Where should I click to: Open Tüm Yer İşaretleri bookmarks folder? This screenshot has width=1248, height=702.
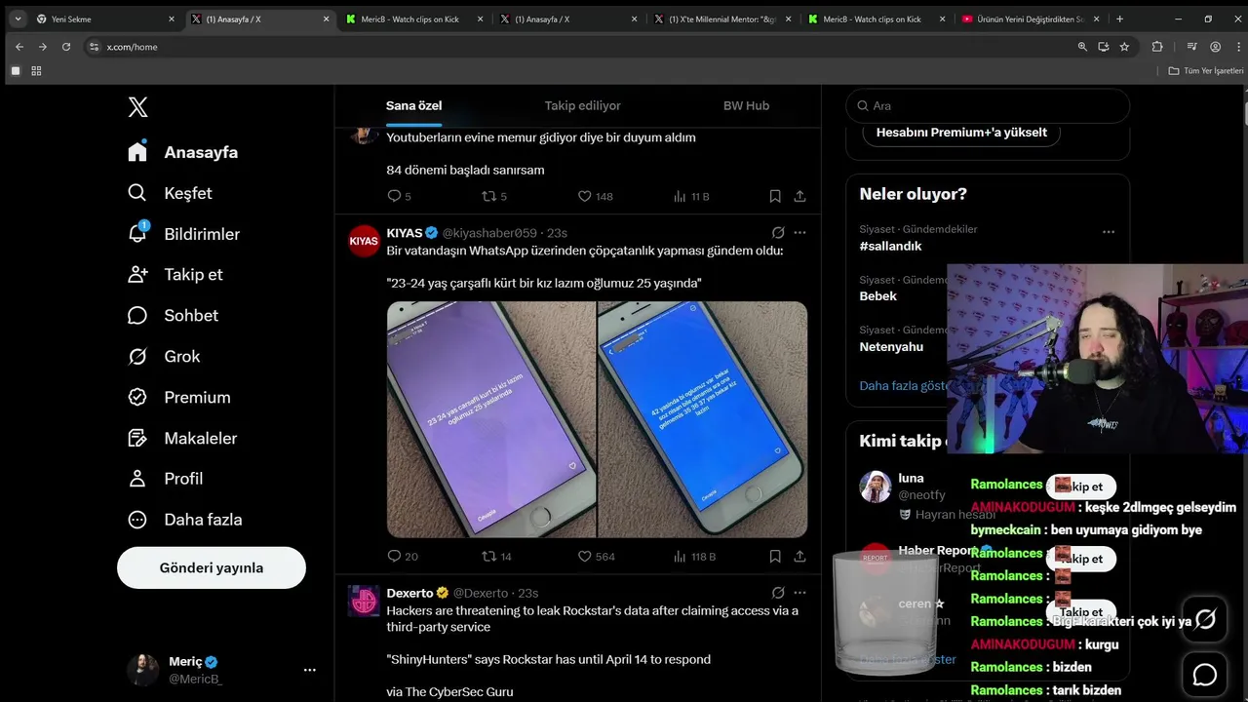tap(1206, 71)
